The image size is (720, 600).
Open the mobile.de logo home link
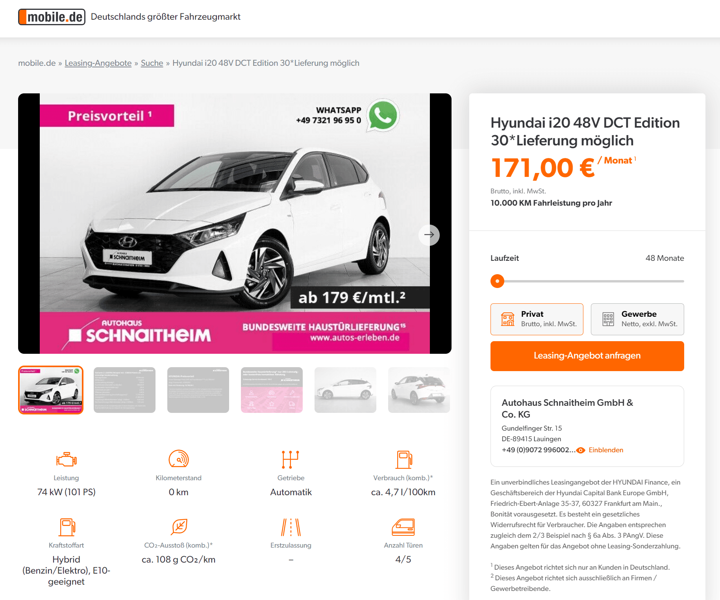[x=52, y=17]
